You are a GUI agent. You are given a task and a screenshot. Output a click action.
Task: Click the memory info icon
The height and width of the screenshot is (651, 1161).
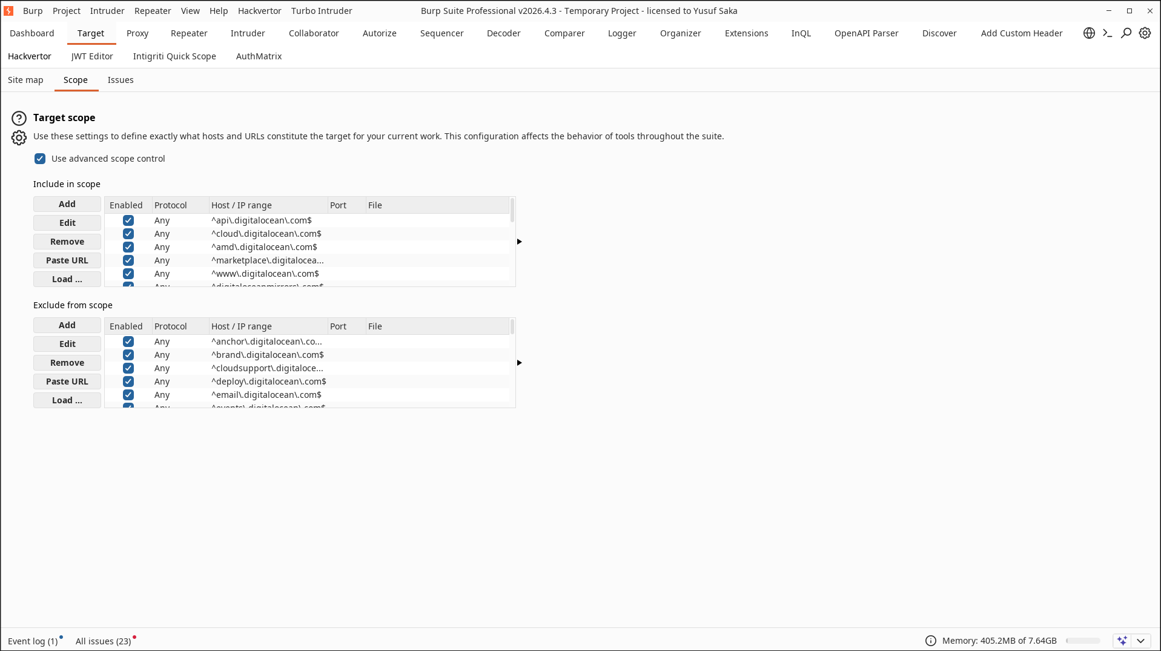(x=931, y=641)
